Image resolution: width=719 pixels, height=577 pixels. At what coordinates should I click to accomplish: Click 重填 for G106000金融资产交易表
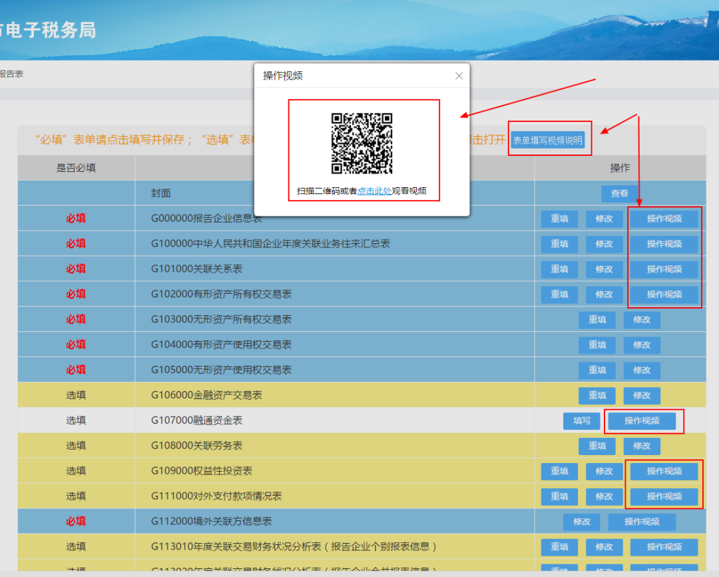click(x=597, y=396)
